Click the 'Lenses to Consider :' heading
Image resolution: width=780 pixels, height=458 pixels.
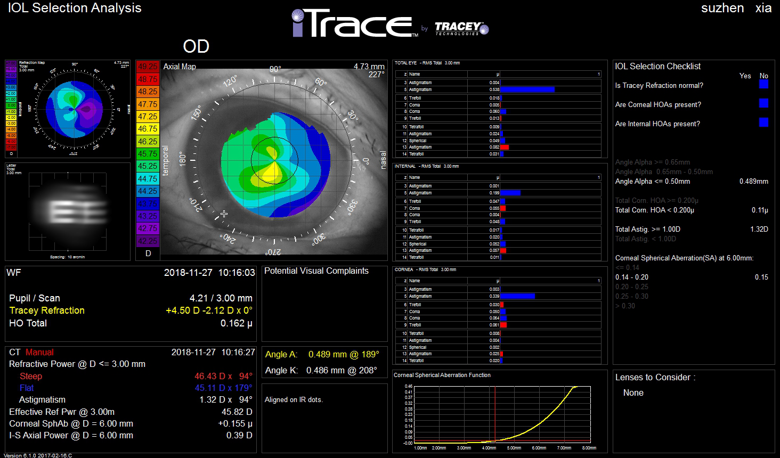pos(655,377)
